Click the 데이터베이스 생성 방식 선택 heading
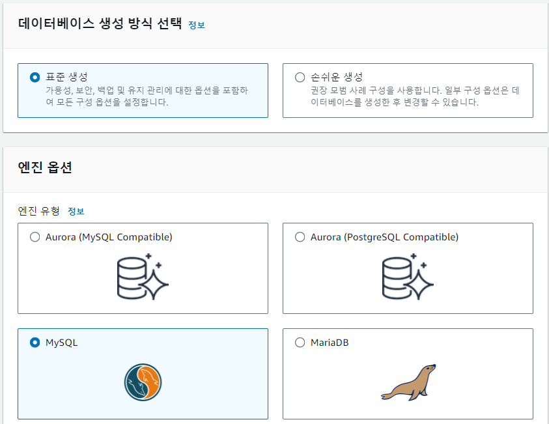The height and width of the screenshot is (424, 549). [x=100, y=23]
